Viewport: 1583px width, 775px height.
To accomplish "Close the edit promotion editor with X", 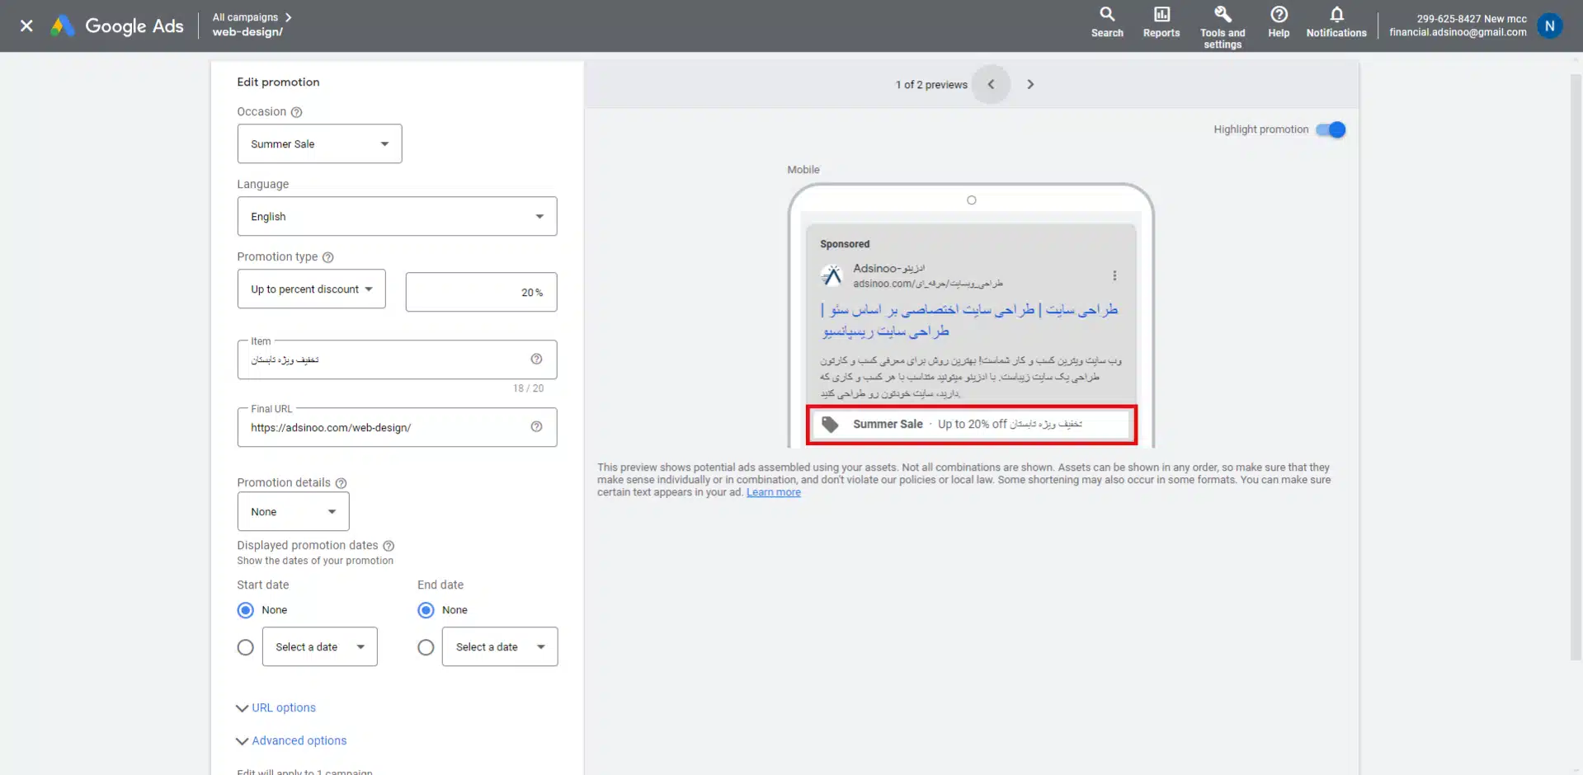I will coord(26,26).
